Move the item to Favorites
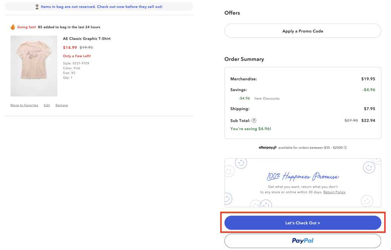The width and height of the screenshot is (391, 250). pos(24,105)
